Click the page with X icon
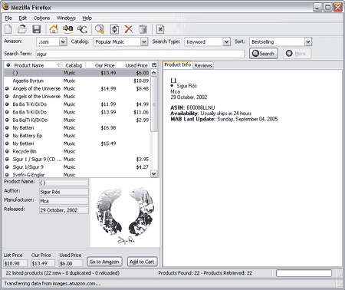This screenshot has height=290, width=345. (x=160, y=29)
